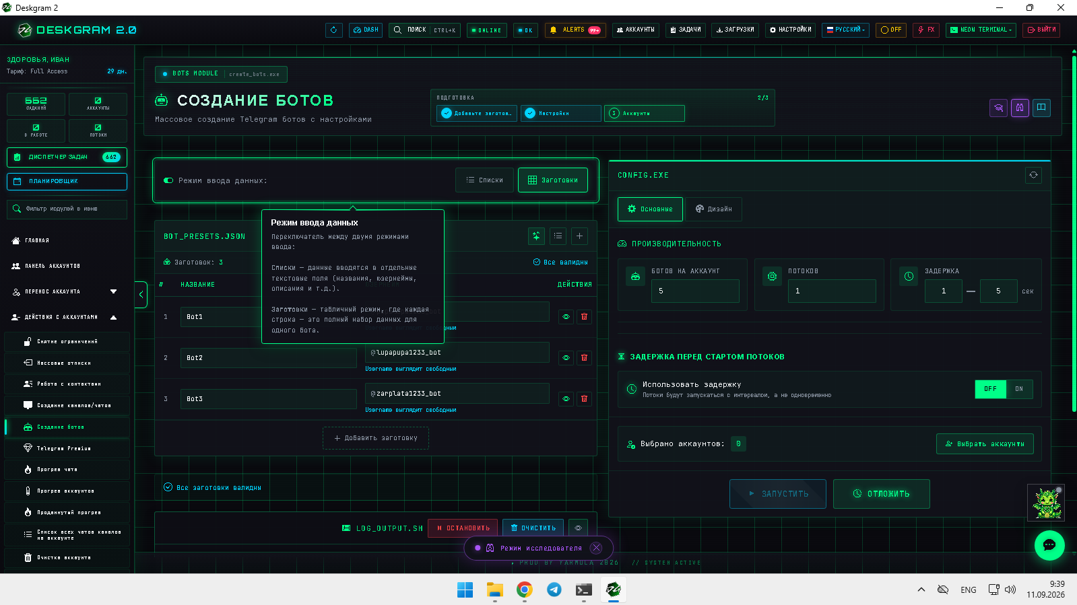Toggle the data input mode switch
1077x605 pixels.
tap(168, 180)
